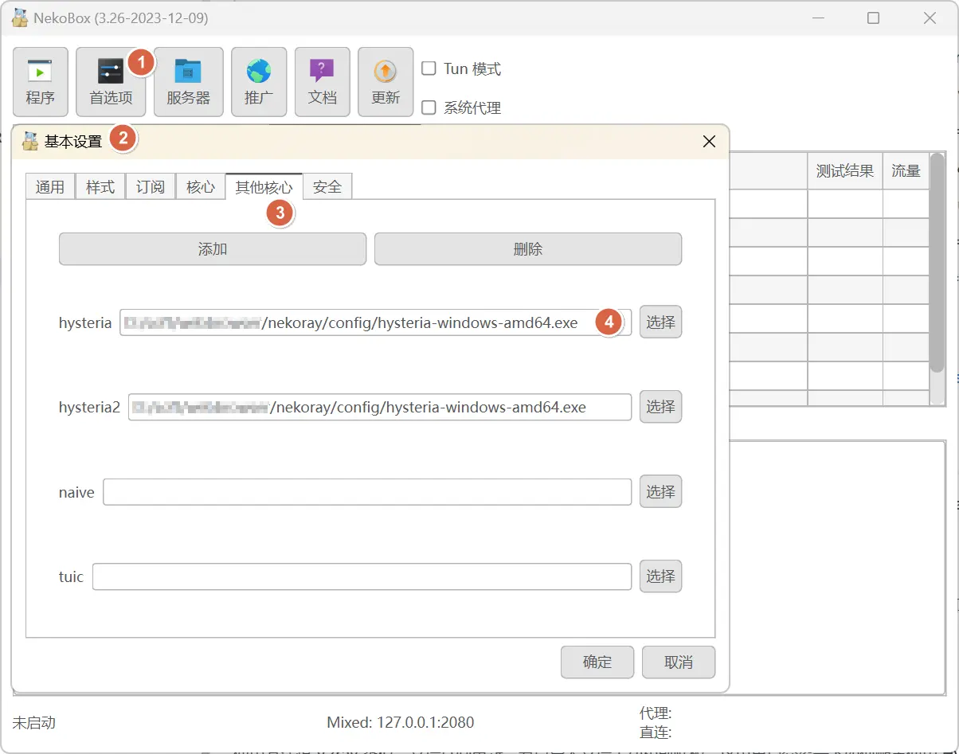Focus the hysteria2 path input field
The height and width of the screenshot is (754, 959).
(x=380, y=407)
